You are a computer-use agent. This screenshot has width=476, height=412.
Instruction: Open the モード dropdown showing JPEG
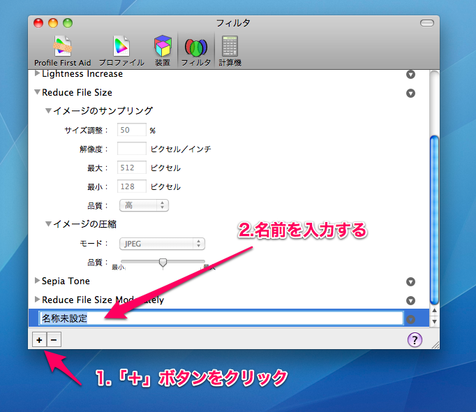point(162,244)
